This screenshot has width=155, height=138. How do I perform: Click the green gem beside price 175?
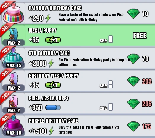(133, 126)
